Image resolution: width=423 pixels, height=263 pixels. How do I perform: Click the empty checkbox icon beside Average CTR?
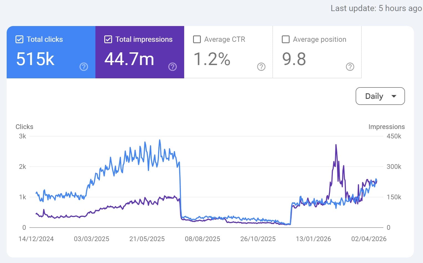(x=197, y=39)
